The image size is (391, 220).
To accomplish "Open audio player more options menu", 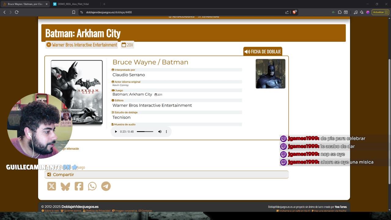I will [x=166, y=132].
